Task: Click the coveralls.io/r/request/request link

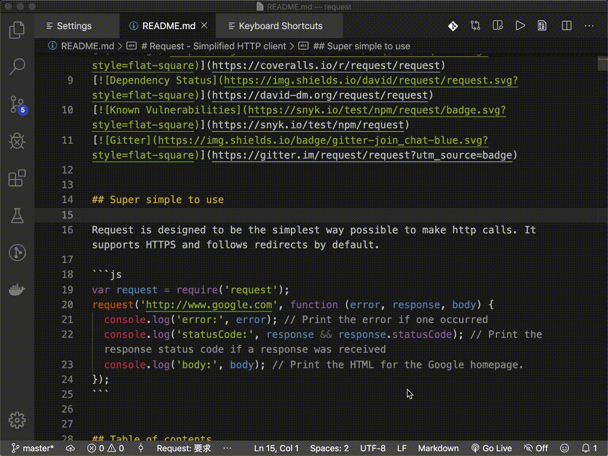Action: tap(326, 65)
